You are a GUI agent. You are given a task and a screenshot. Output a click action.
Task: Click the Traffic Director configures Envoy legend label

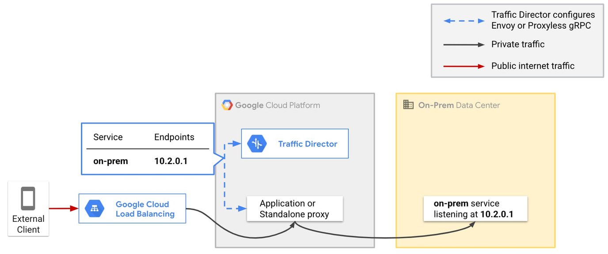543,20
